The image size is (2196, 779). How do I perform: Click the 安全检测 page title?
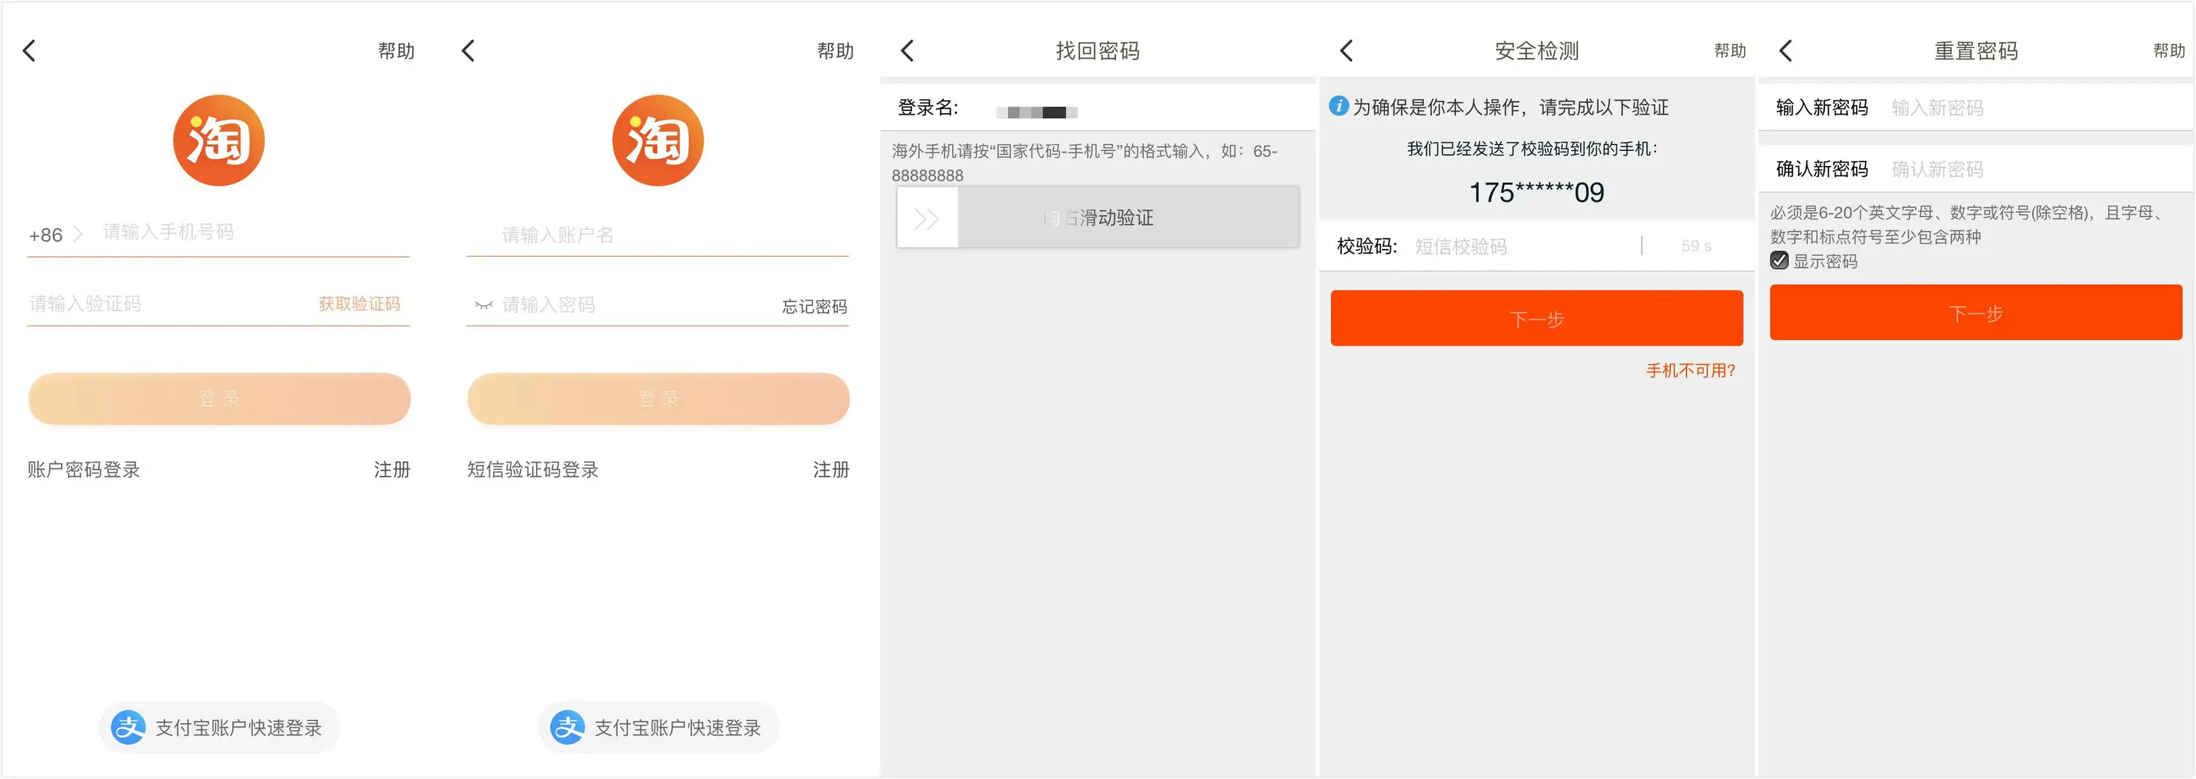(1537, 51)
